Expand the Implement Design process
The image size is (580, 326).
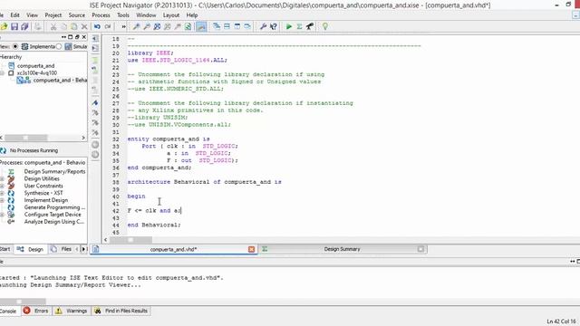(2, 200)
